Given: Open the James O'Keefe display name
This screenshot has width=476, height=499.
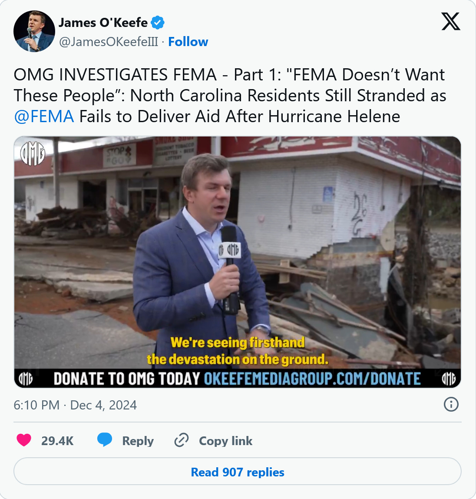Looking at the screenshot, I should 103,23.
